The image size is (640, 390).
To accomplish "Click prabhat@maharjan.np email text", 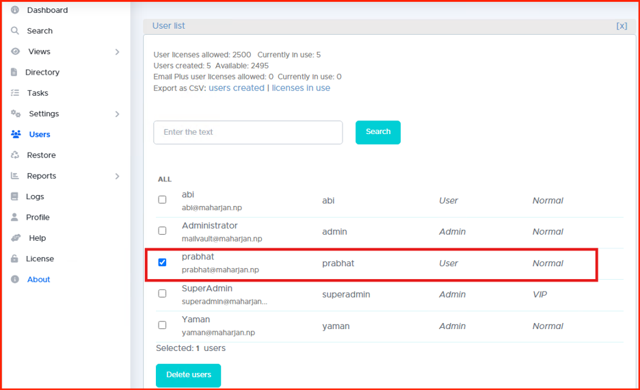I will 220,270.
